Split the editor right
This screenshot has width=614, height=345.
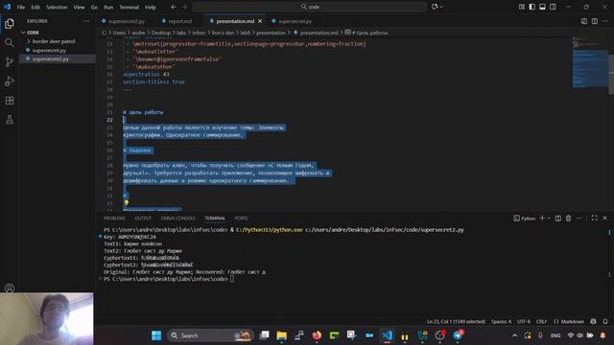595,21
